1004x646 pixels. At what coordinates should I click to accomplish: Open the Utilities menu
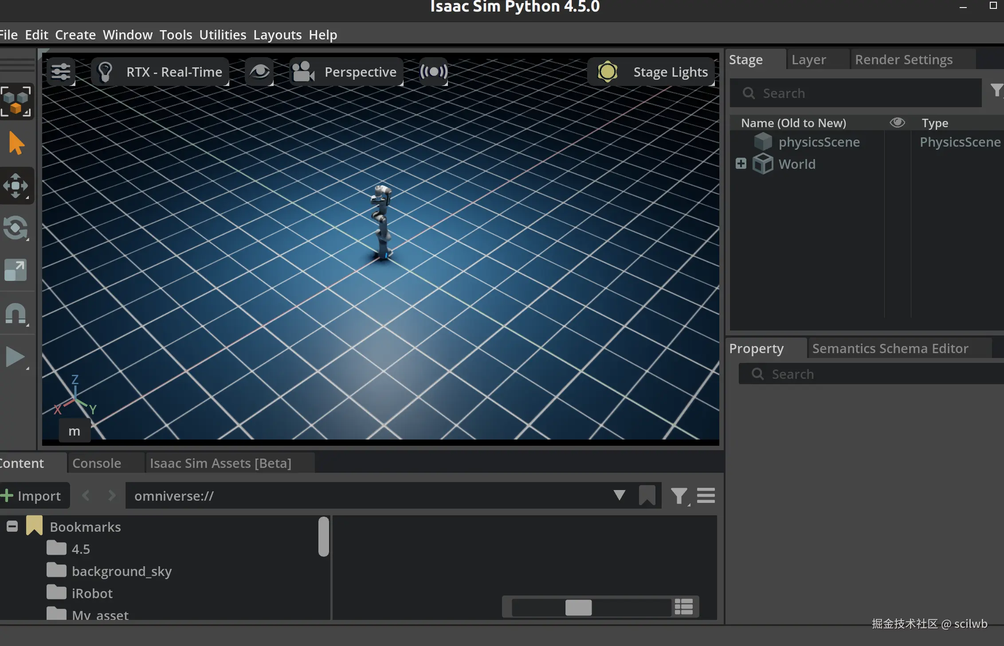coord(223,35)
